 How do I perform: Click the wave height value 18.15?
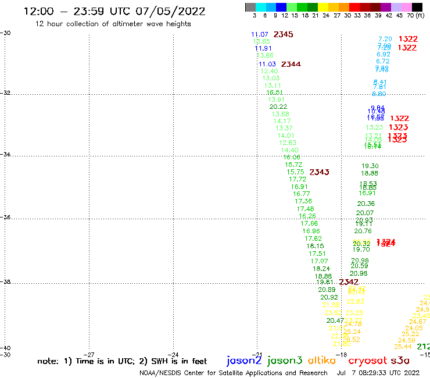coord(315,246)
